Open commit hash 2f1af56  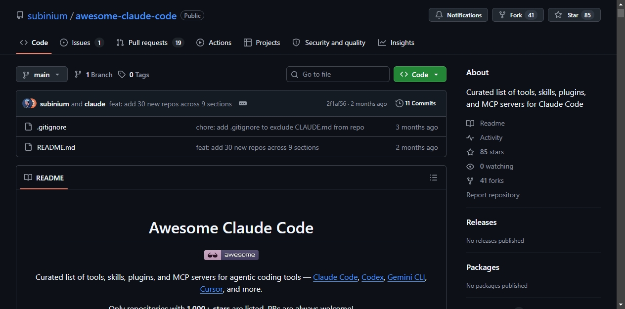(x=336, y=104)
